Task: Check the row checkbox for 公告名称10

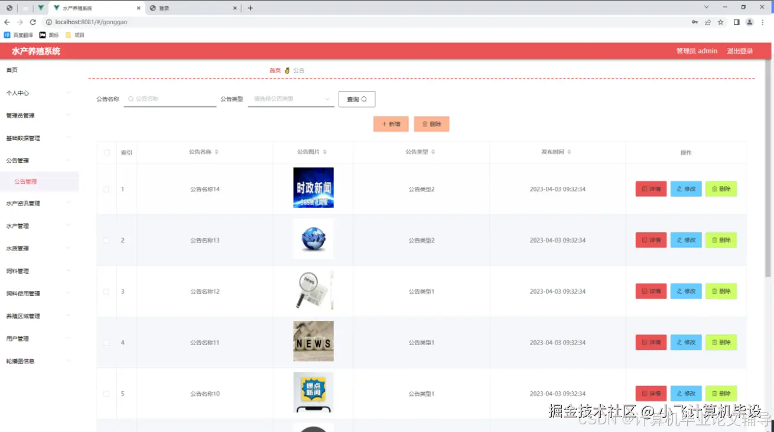Action: pos(106,394)
